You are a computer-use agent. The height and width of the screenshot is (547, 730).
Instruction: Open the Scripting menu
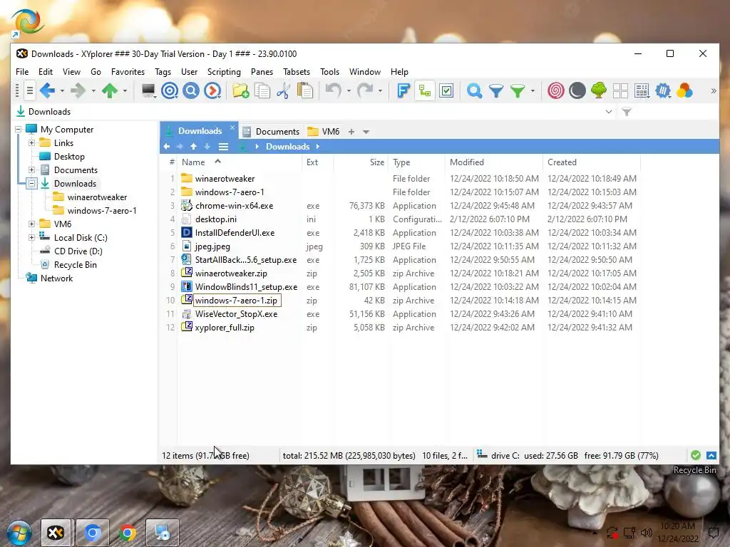tap(224, 72)
